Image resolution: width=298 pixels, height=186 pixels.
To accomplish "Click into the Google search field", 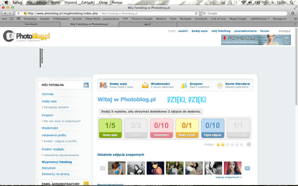I will [x=244, y=13].
